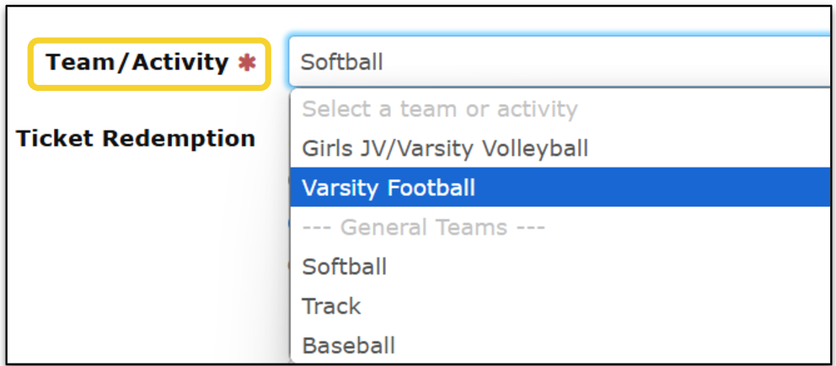Image resolution: width=836 pixels, height=366 pixels.
Task: Click the red required asterisk icon
Action: pos(246,63)
